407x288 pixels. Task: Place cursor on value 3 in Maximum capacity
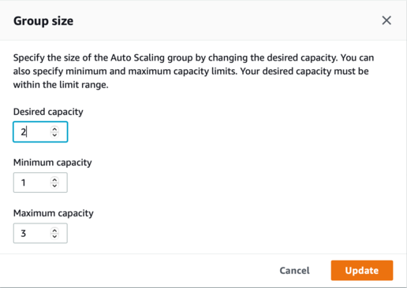click(x=24, y=233)
